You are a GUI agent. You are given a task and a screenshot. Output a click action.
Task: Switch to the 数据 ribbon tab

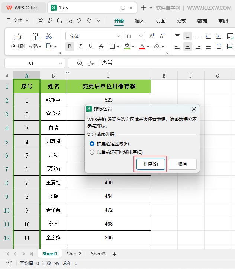[202, 21]
